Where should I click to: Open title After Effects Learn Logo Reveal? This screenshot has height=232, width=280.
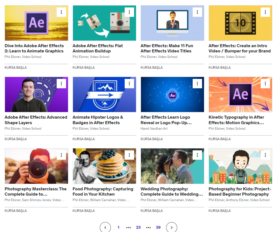pyautogui.click(x=166, y=120)
